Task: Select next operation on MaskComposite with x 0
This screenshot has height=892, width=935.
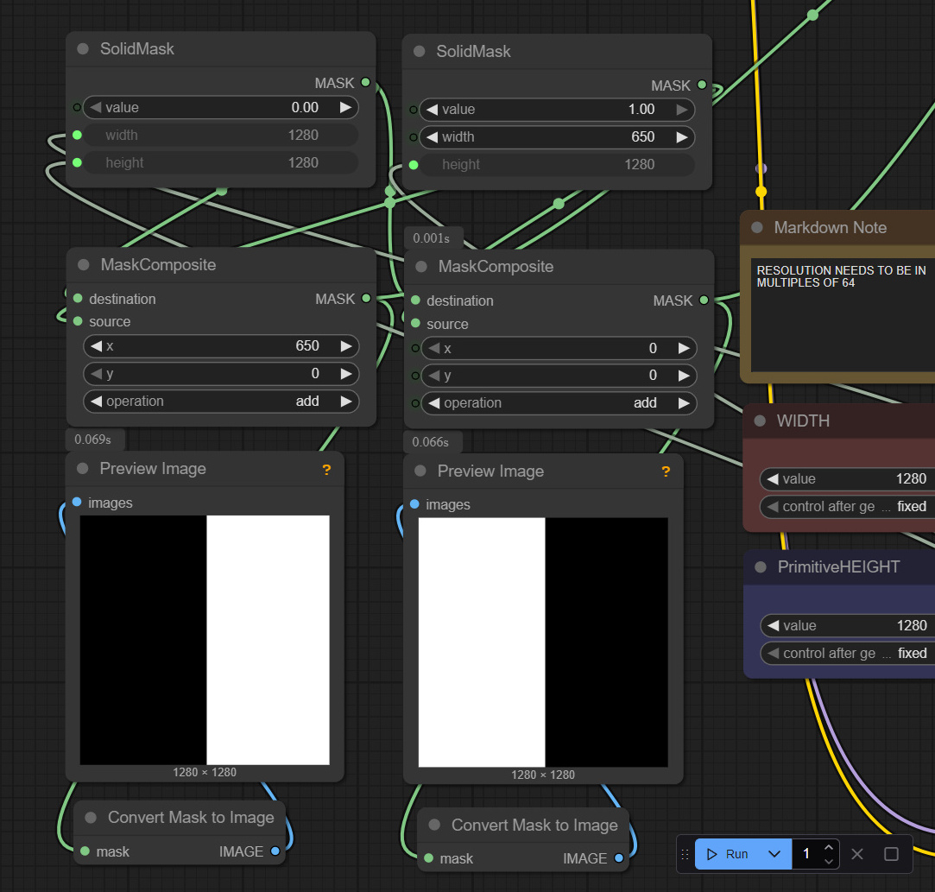Action: click(684, 403)
